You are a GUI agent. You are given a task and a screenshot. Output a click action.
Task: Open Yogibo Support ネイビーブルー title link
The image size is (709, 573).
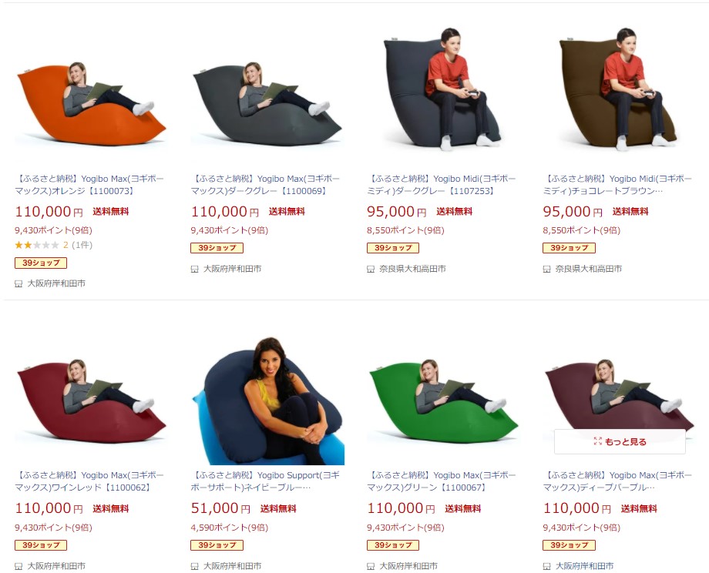tap(265, 481)
